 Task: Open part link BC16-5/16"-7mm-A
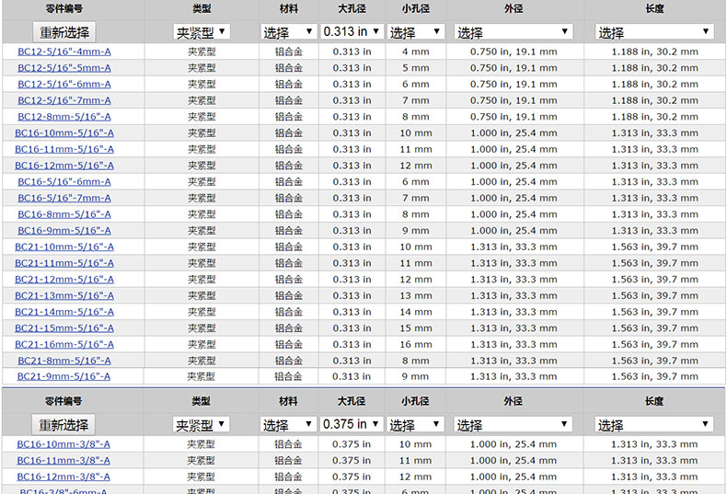click(x=64, y=198)
